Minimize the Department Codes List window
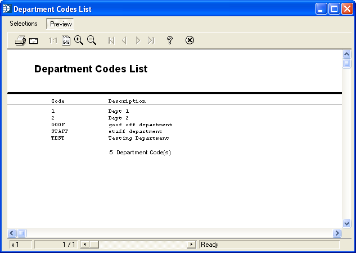Image resolution: width=356 pixels, height=253 pixels. (x=321, y=9)
